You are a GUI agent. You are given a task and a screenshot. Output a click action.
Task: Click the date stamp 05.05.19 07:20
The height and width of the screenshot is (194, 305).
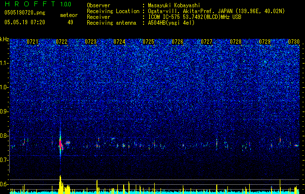[x=25, y=22]
